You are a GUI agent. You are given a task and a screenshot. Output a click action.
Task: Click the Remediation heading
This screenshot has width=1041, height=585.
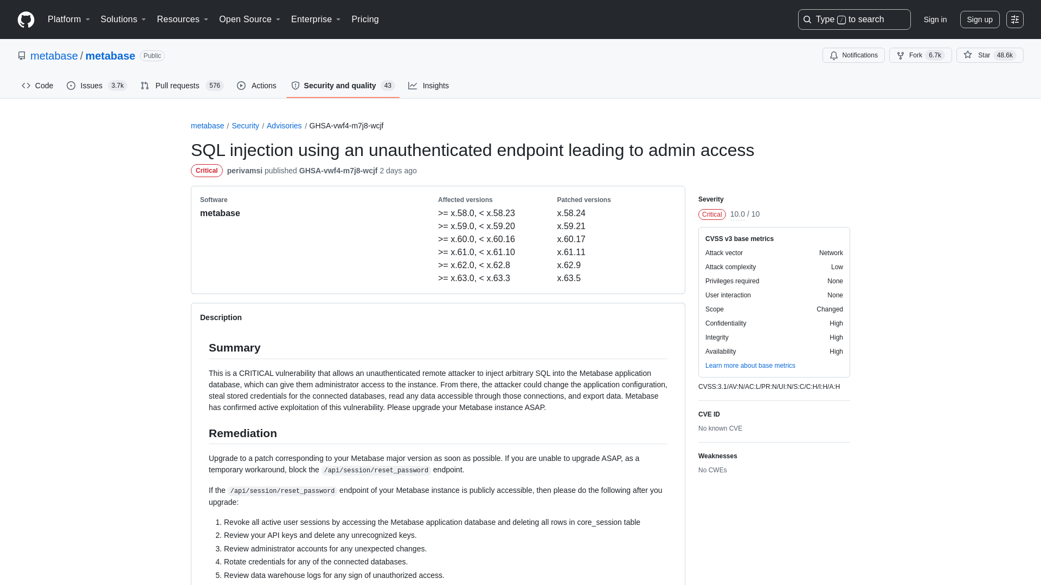coord(243,433)
